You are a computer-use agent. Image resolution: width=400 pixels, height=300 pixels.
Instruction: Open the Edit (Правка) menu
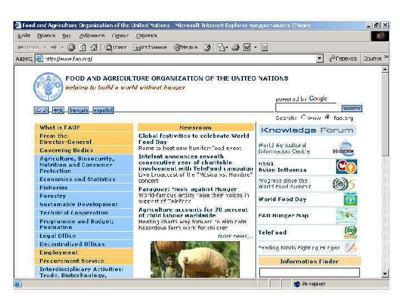(46, 36)
